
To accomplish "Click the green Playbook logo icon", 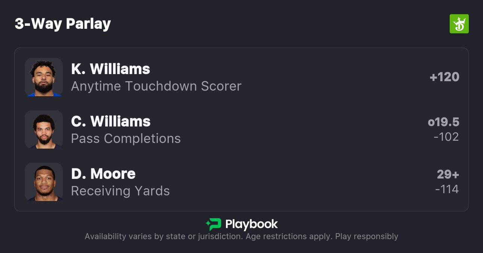I will tap(214, 224).
